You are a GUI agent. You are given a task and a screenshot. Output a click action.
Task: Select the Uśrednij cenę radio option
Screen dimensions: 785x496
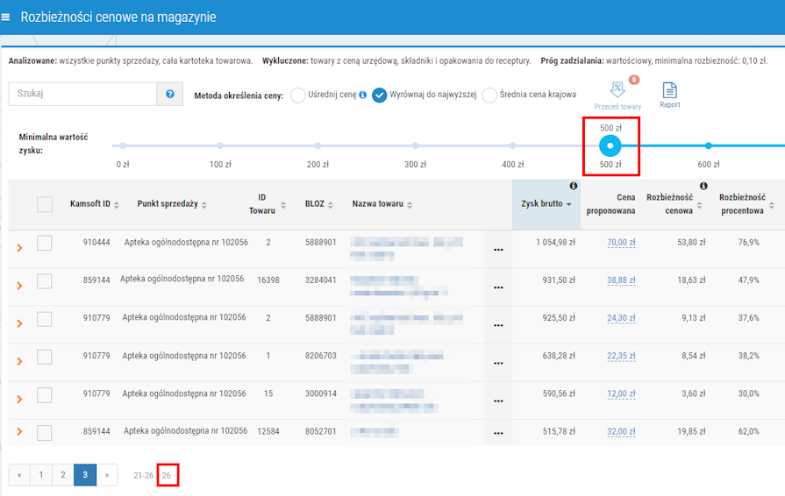298,96
